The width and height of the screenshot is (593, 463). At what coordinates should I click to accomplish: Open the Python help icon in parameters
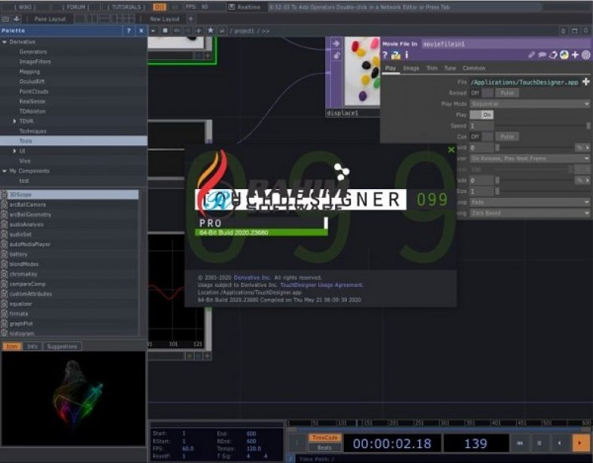point(396,55)
